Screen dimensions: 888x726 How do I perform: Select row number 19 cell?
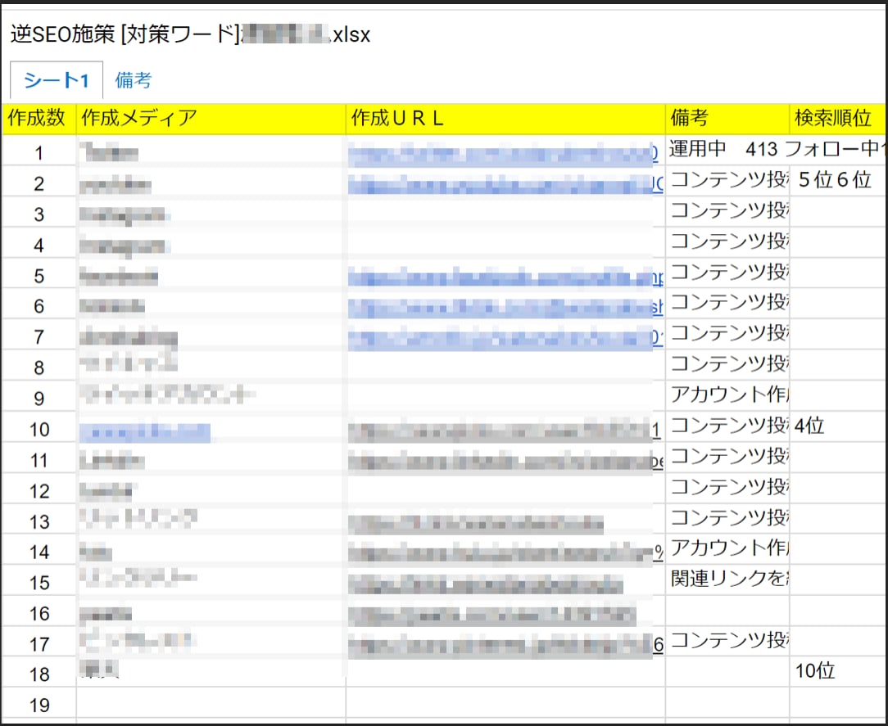tap(39, 705)
